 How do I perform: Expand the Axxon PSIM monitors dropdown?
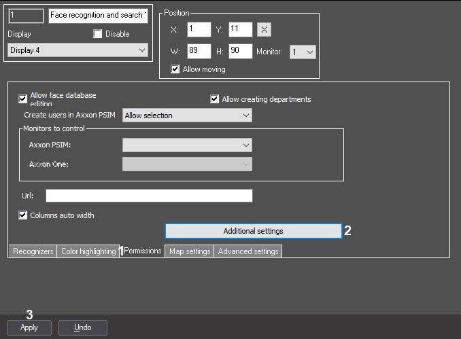[x=187, y=145]
